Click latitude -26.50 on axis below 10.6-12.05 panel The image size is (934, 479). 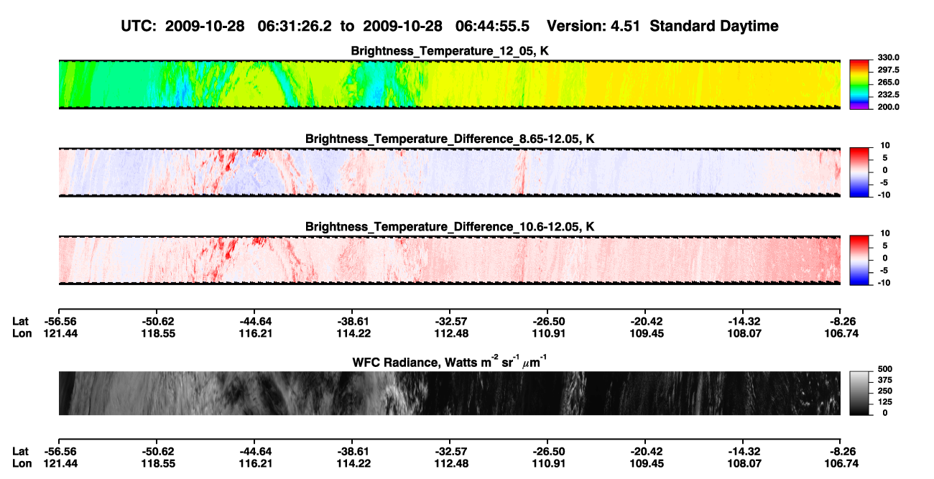click(x=547, y=321)
